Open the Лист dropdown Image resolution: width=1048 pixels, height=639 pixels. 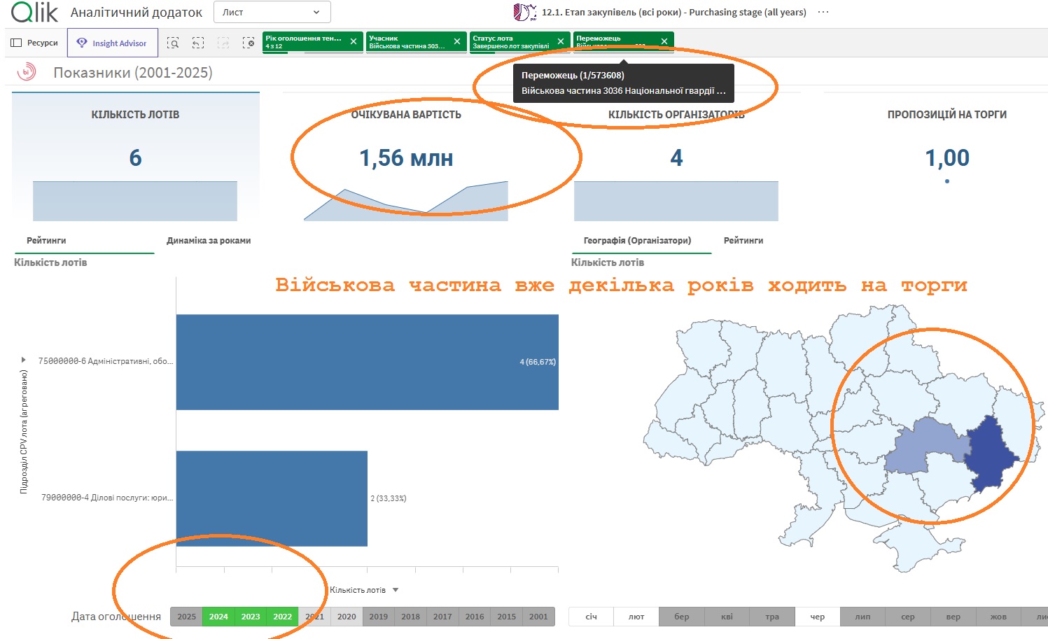[272, 12]
